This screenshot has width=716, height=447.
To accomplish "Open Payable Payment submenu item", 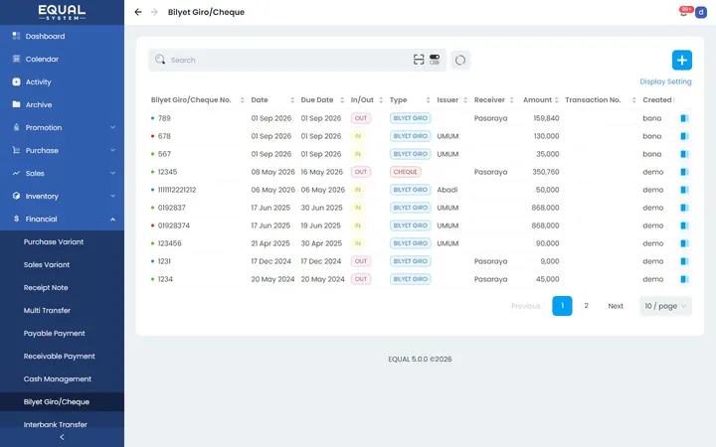I will tap(55, 333).
